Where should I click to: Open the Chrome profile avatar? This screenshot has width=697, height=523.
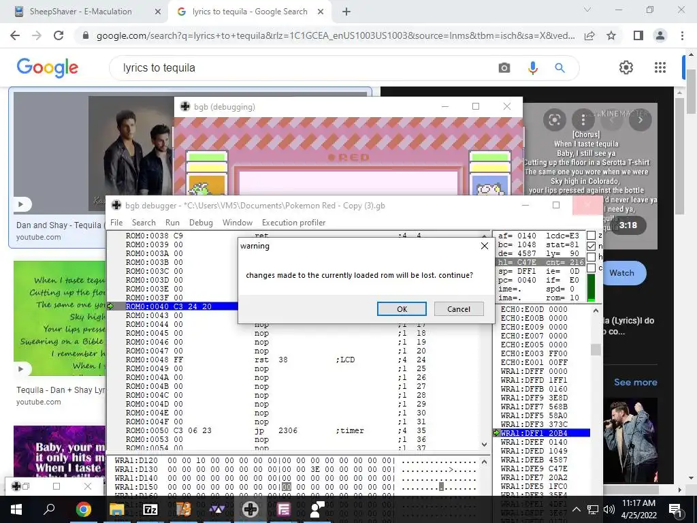660,35
